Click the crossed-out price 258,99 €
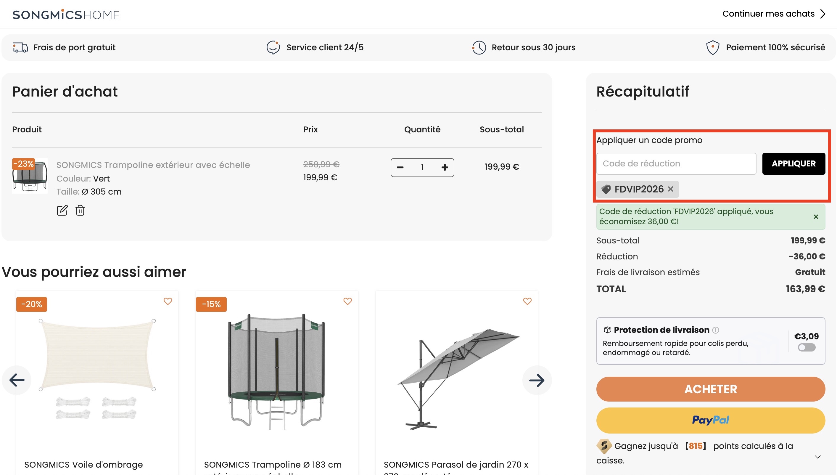Screen dimensions: 837x475 point(321,164)
